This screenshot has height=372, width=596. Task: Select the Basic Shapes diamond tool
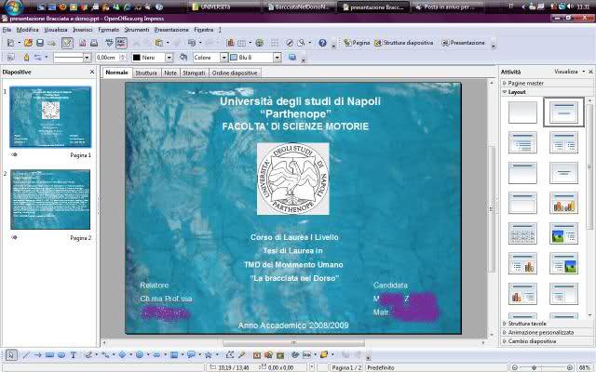tap(122, 355)
